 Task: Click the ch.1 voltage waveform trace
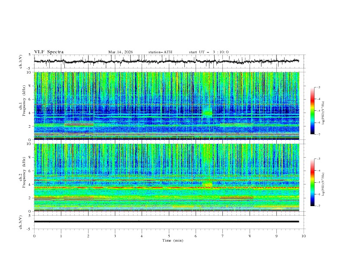(x=166, y=61)
